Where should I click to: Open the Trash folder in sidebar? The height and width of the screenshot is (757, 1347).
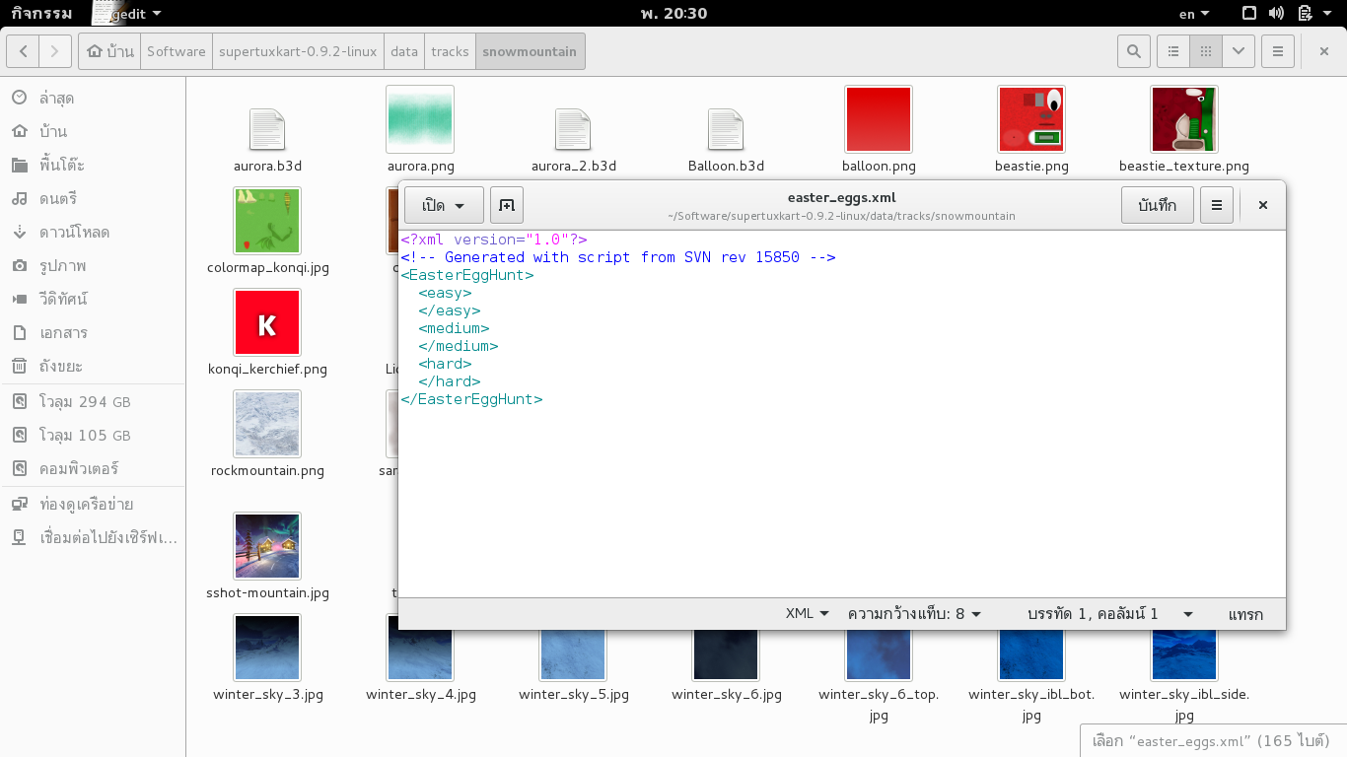click(60, 367)
